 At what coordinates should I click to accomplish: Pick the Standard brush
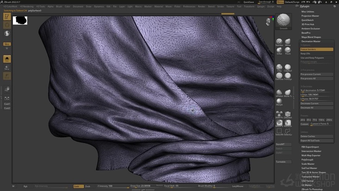click(x=279, y=42)
